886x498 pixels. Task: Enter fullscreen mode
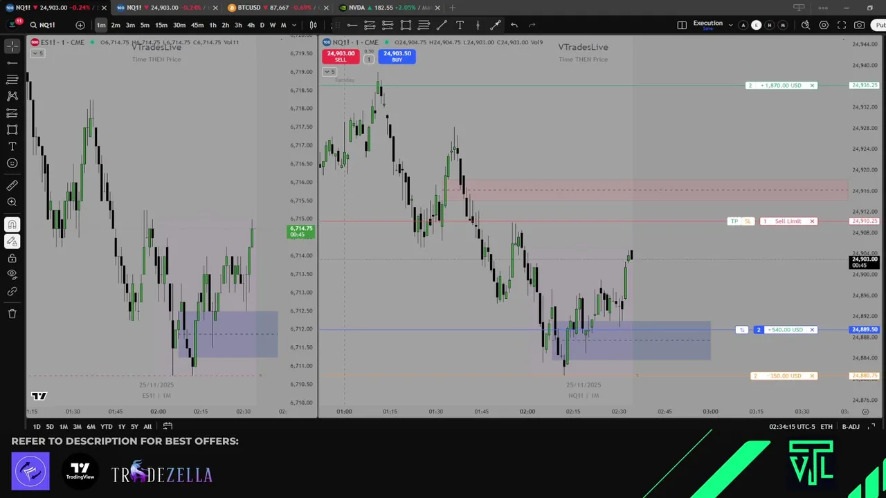click(x=842, y=25)
